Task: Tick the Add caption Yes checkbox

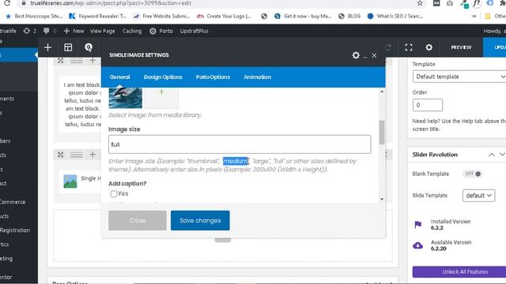Action: pos(114,194)
